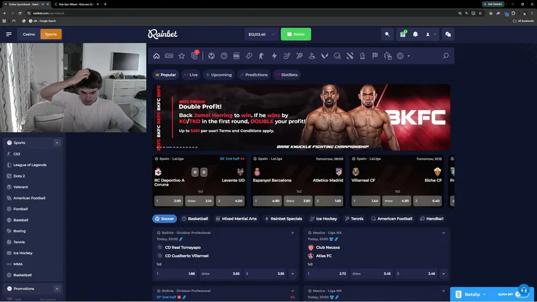Select the Popular filter tab
Screen dimensions: 537x302
[x=166, y=75]
